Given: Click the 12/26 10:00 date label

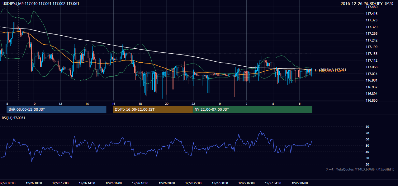Looking at the screenshot, I should 34,183.
